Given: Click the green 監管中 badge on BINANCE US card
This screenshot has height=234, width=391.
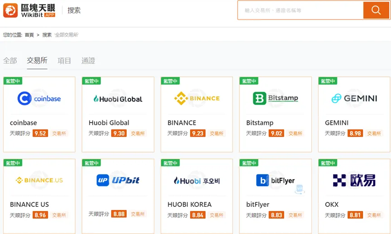Looking at the screenshot, I should coord(13,163).
